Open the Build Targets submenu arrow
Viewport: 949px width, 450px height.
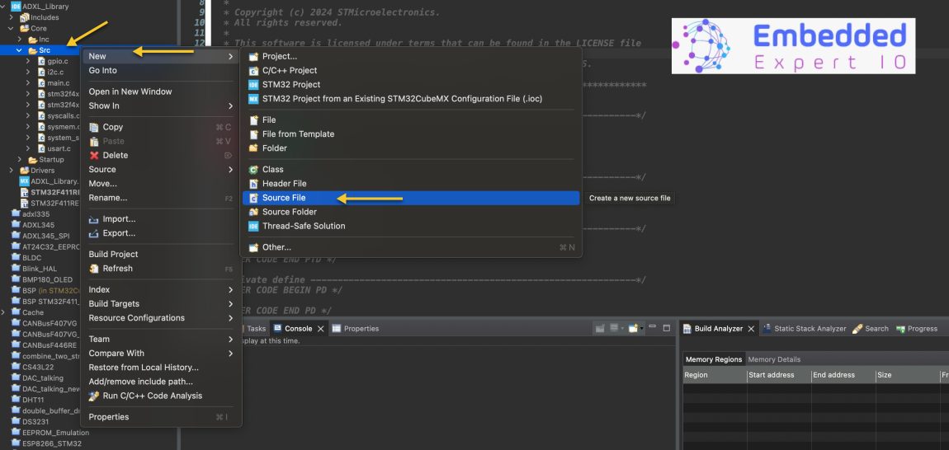pos(231,304)
